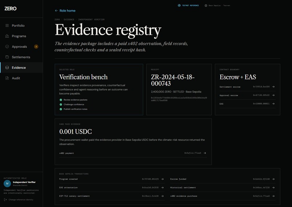Follow the Role home link
Viewport: 292px width, 207px height.
(65, 11)
